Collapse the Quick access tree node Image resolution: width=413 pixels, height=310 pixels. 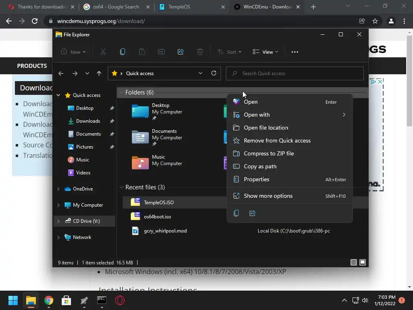(x=58, y=95)
